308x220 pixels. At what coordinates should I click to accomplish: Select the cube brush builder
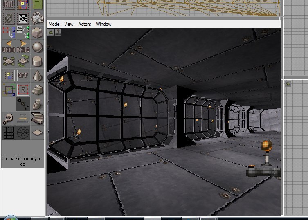point(37,32)
